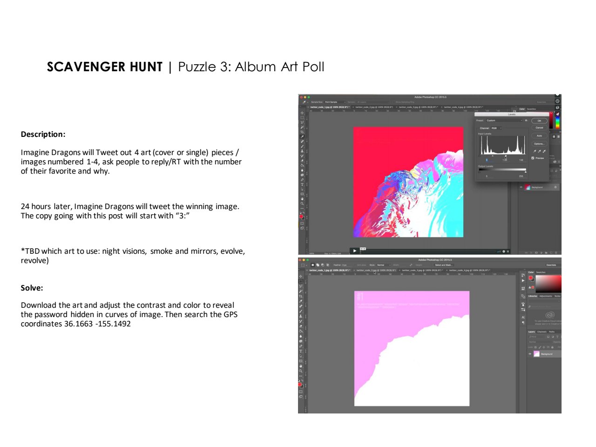
Task: Click the input level field showing 146
Action: point(521,160)
